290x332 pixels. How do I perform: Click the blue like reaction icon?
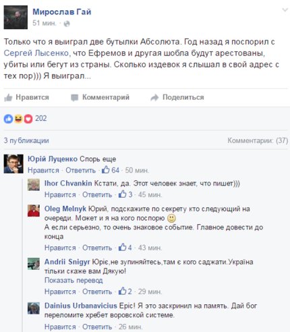(9, 119)
